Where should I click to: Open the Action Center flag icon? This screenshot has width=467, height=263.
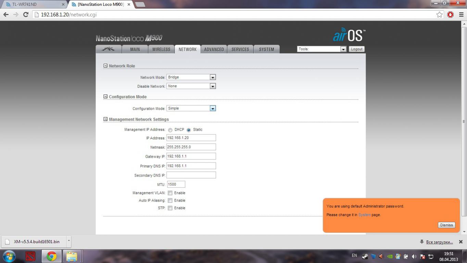click(x=422, y=256)
